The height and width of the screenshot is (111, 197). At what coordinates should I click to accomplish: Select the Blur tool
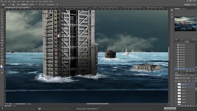tap(2, 43)
